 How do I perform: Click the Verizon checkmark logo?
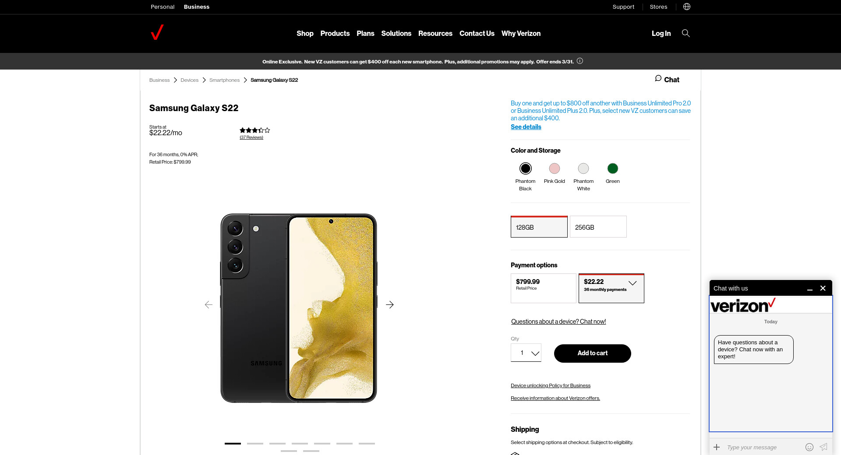click(157, 33)
